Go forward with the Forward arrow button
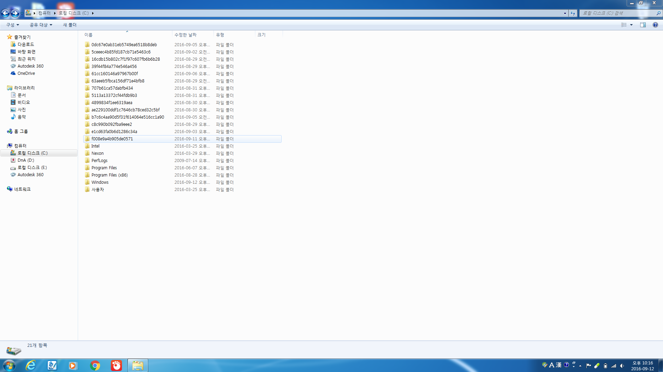The height and width of the screenshot is (372, 663). pos(15,13)
